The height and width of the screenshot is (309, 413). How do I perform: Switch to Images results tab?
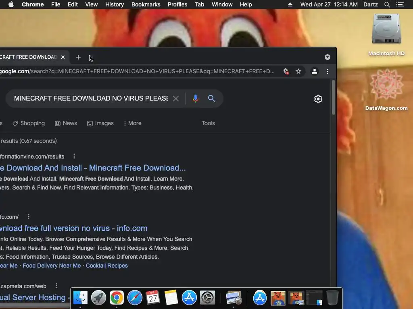coord(100,123)
